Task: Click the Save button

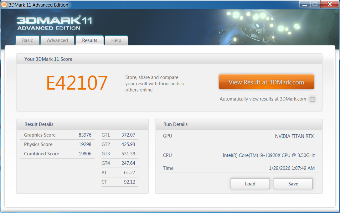Action: [x=293, y=184]
